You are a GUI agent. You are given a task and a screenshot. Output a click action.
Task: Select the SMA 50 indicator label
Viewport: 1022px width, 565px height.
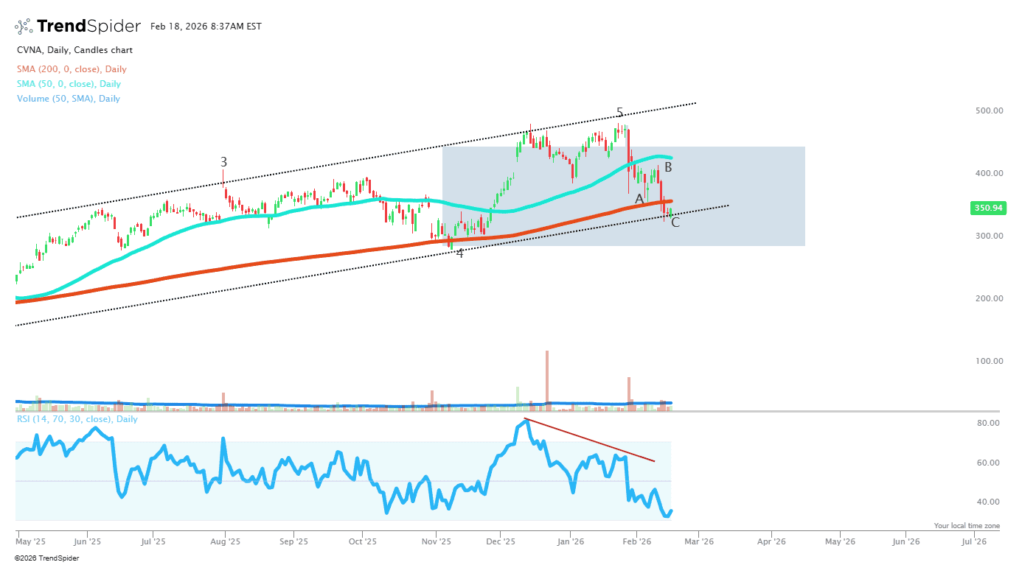point(69,84)
